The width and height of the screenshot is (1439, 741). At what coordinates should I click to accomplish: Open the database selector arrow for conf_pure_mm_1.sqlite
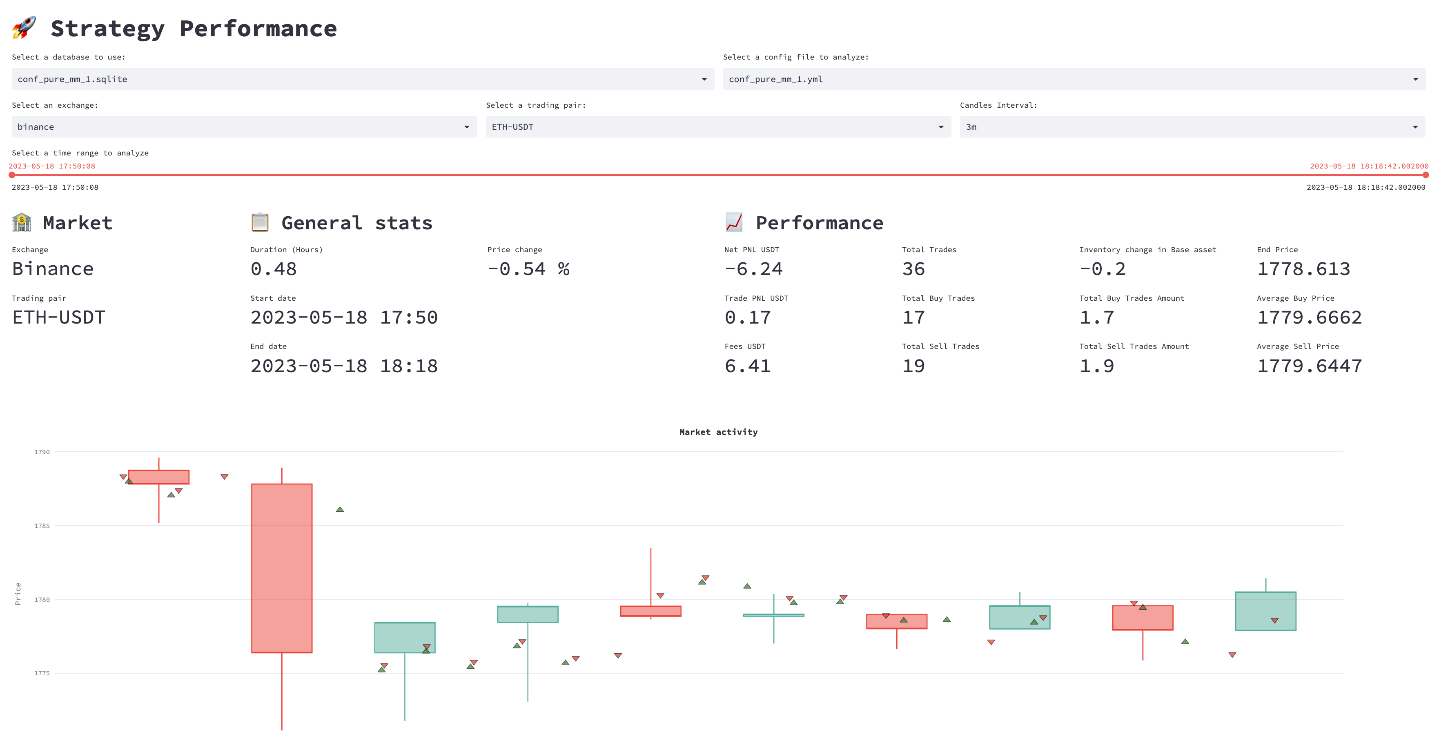(704, 79)
